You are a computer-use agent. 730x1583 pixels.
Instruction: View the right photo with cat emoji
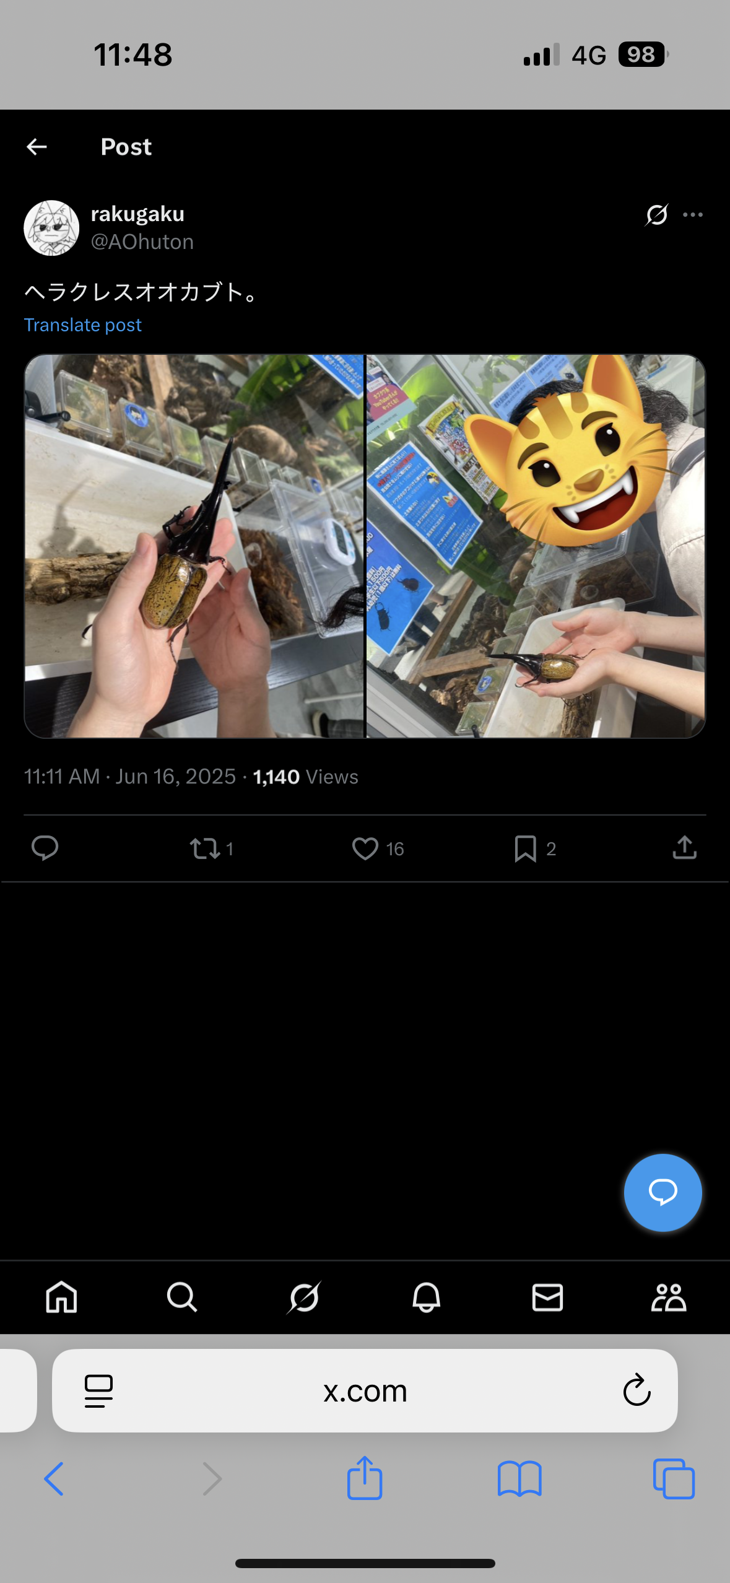point(536,546)
